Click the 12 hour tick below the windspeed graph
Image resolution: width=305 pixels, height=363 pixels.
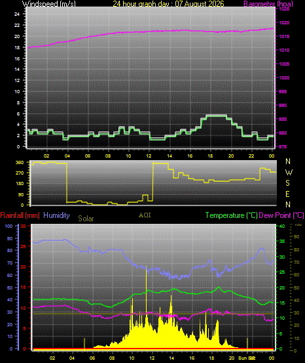tap(149, 156)
